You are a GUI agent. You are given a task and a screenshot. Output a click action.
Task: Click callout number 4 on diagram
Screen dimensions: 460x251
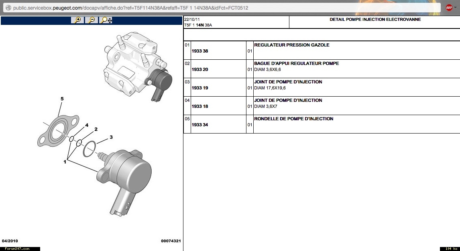click(87, 125)
